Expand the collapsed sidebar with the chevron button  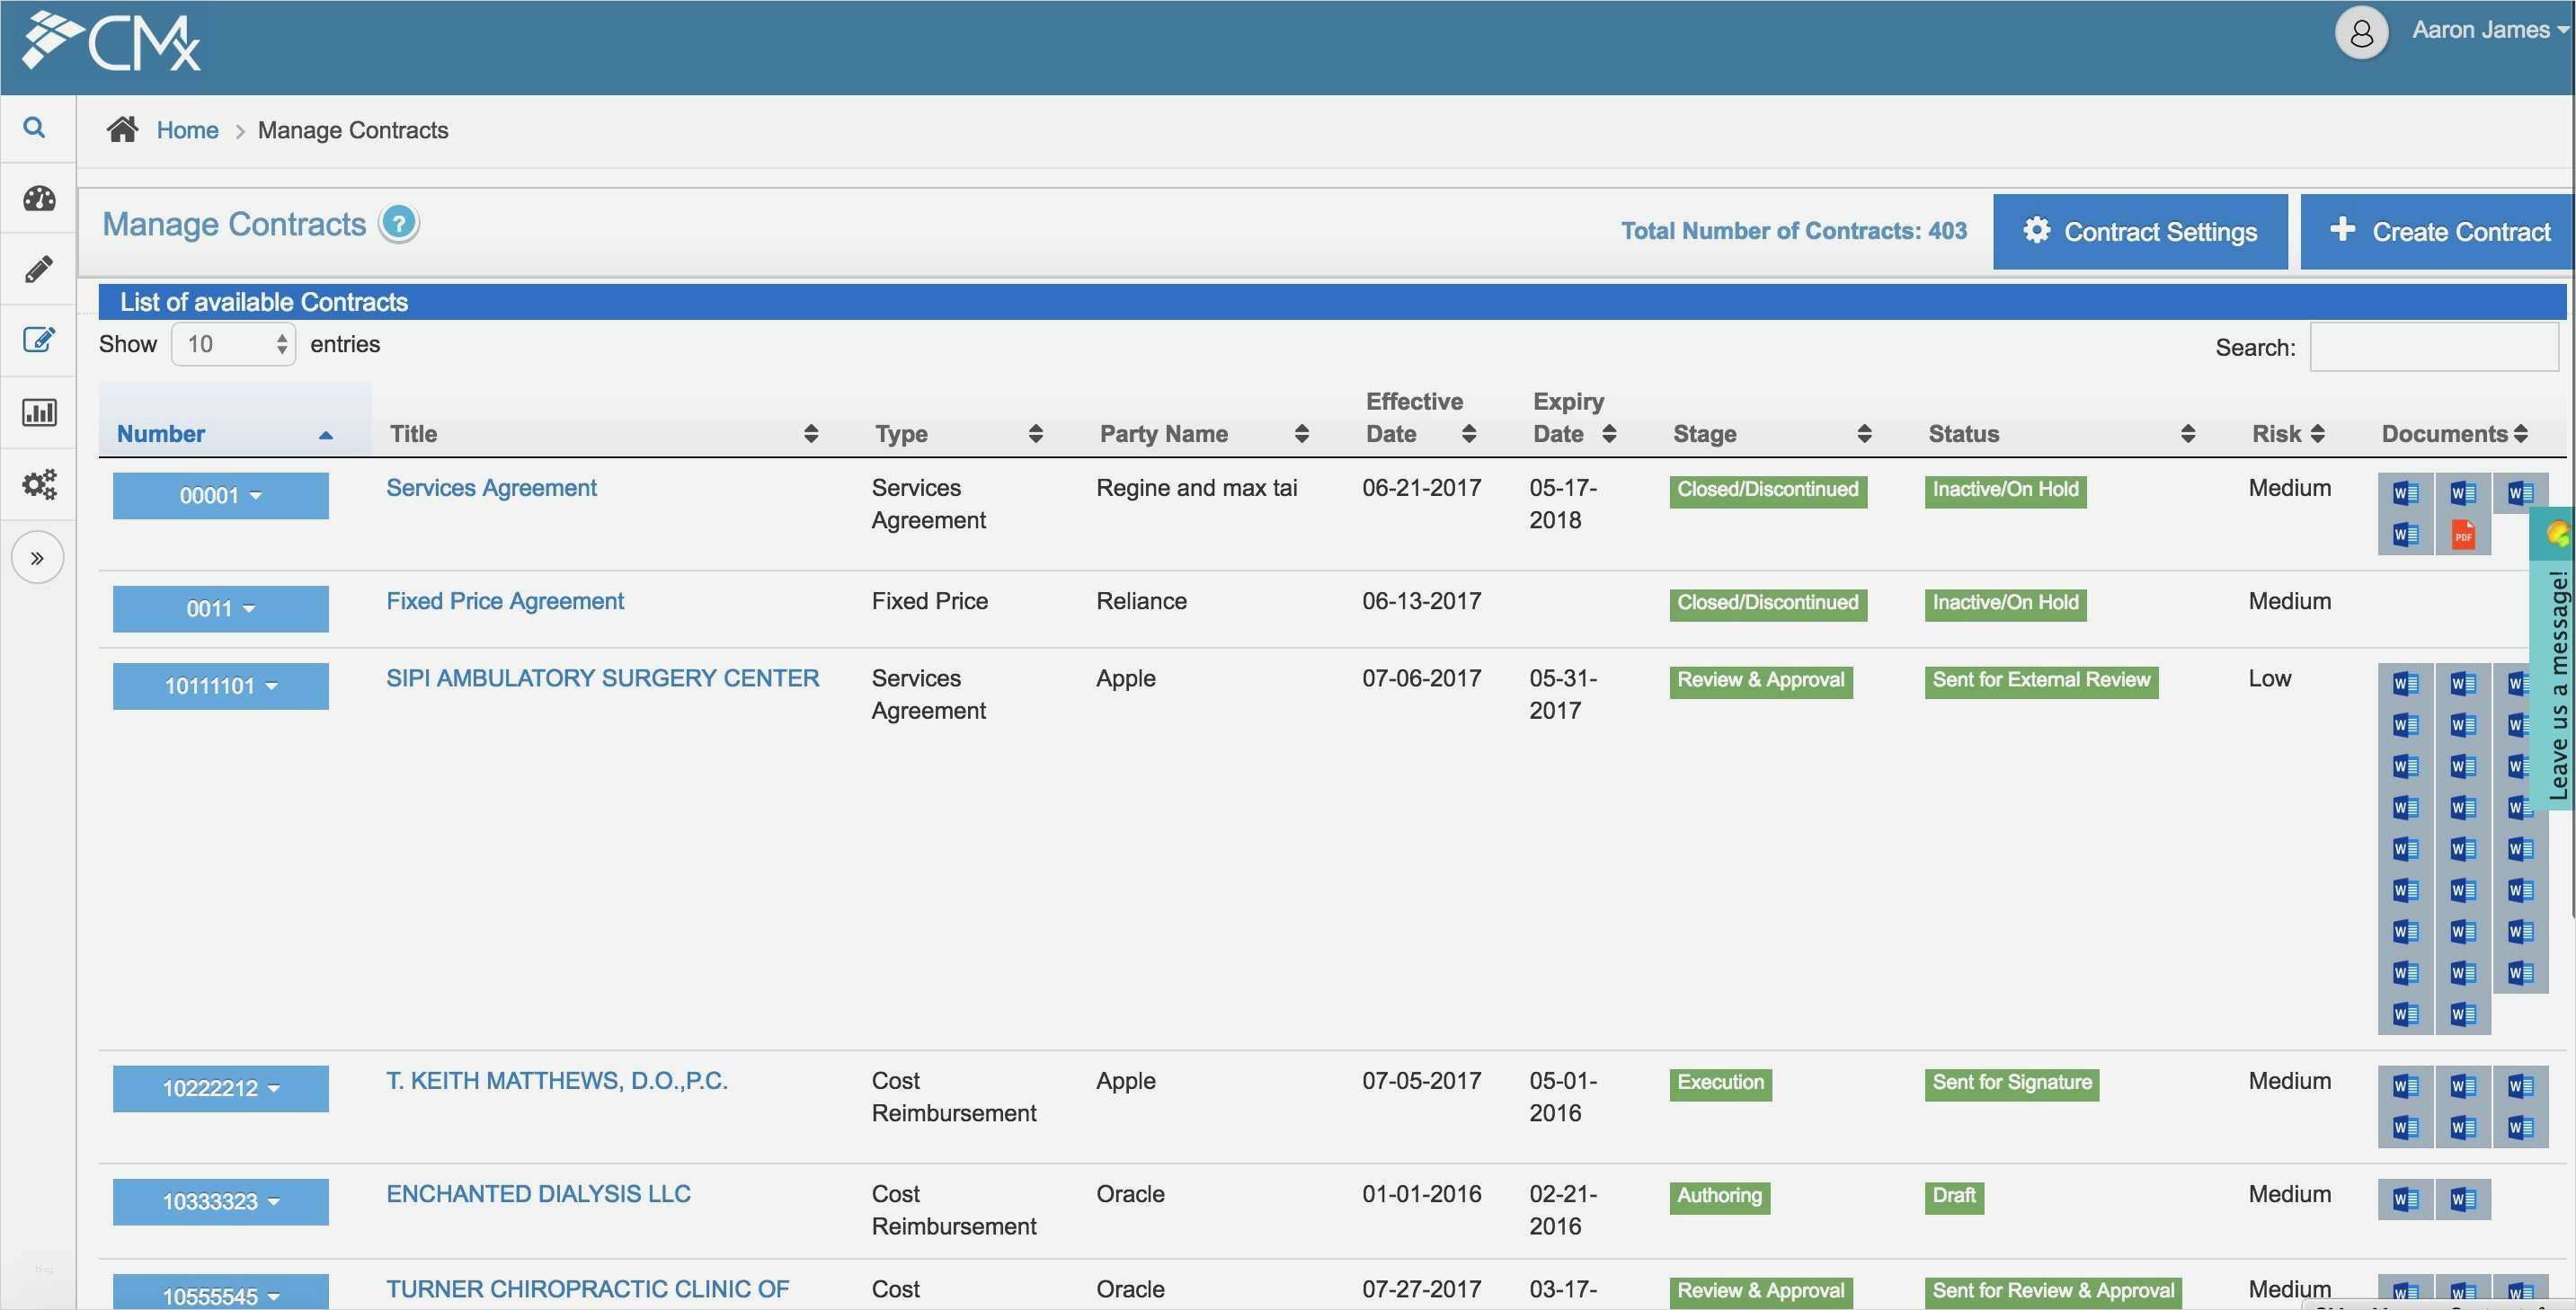coord(37,557)
